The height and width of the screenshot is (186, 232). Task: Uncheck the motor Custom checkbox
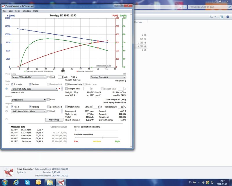coord(30,84)
